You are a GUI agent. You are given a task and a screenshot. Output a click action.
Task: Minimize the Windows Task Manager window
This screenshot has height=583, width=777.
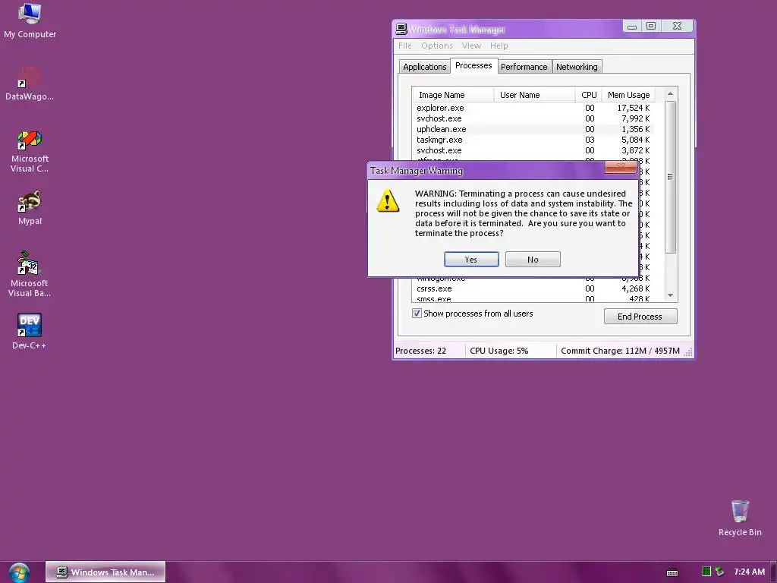click(632, 27)
